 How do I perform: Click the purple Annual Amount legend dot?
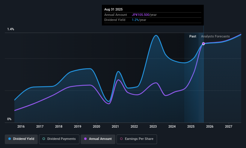point(85,139)
